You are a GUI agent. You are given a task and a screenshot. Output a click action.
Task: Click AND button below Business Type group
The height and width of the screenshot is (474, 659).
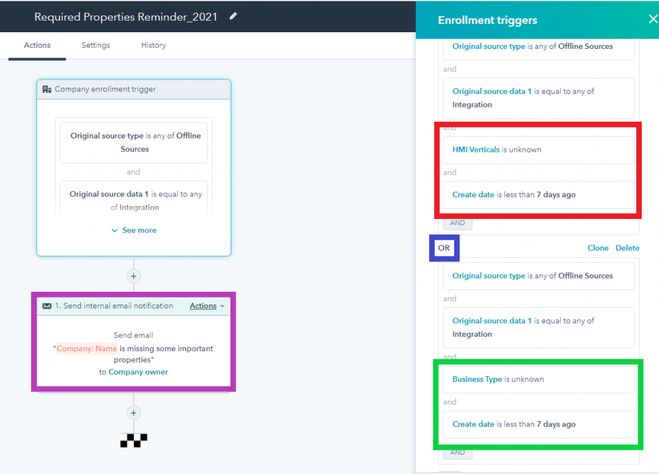click(458, 453)
